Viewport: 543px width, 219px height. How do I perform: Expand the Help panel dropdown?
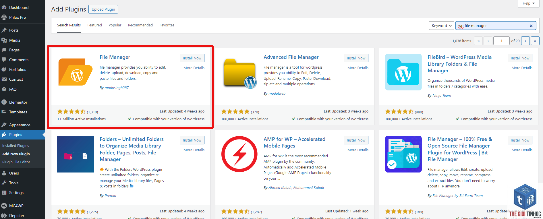pyautogui.click(x=529, y=3)
